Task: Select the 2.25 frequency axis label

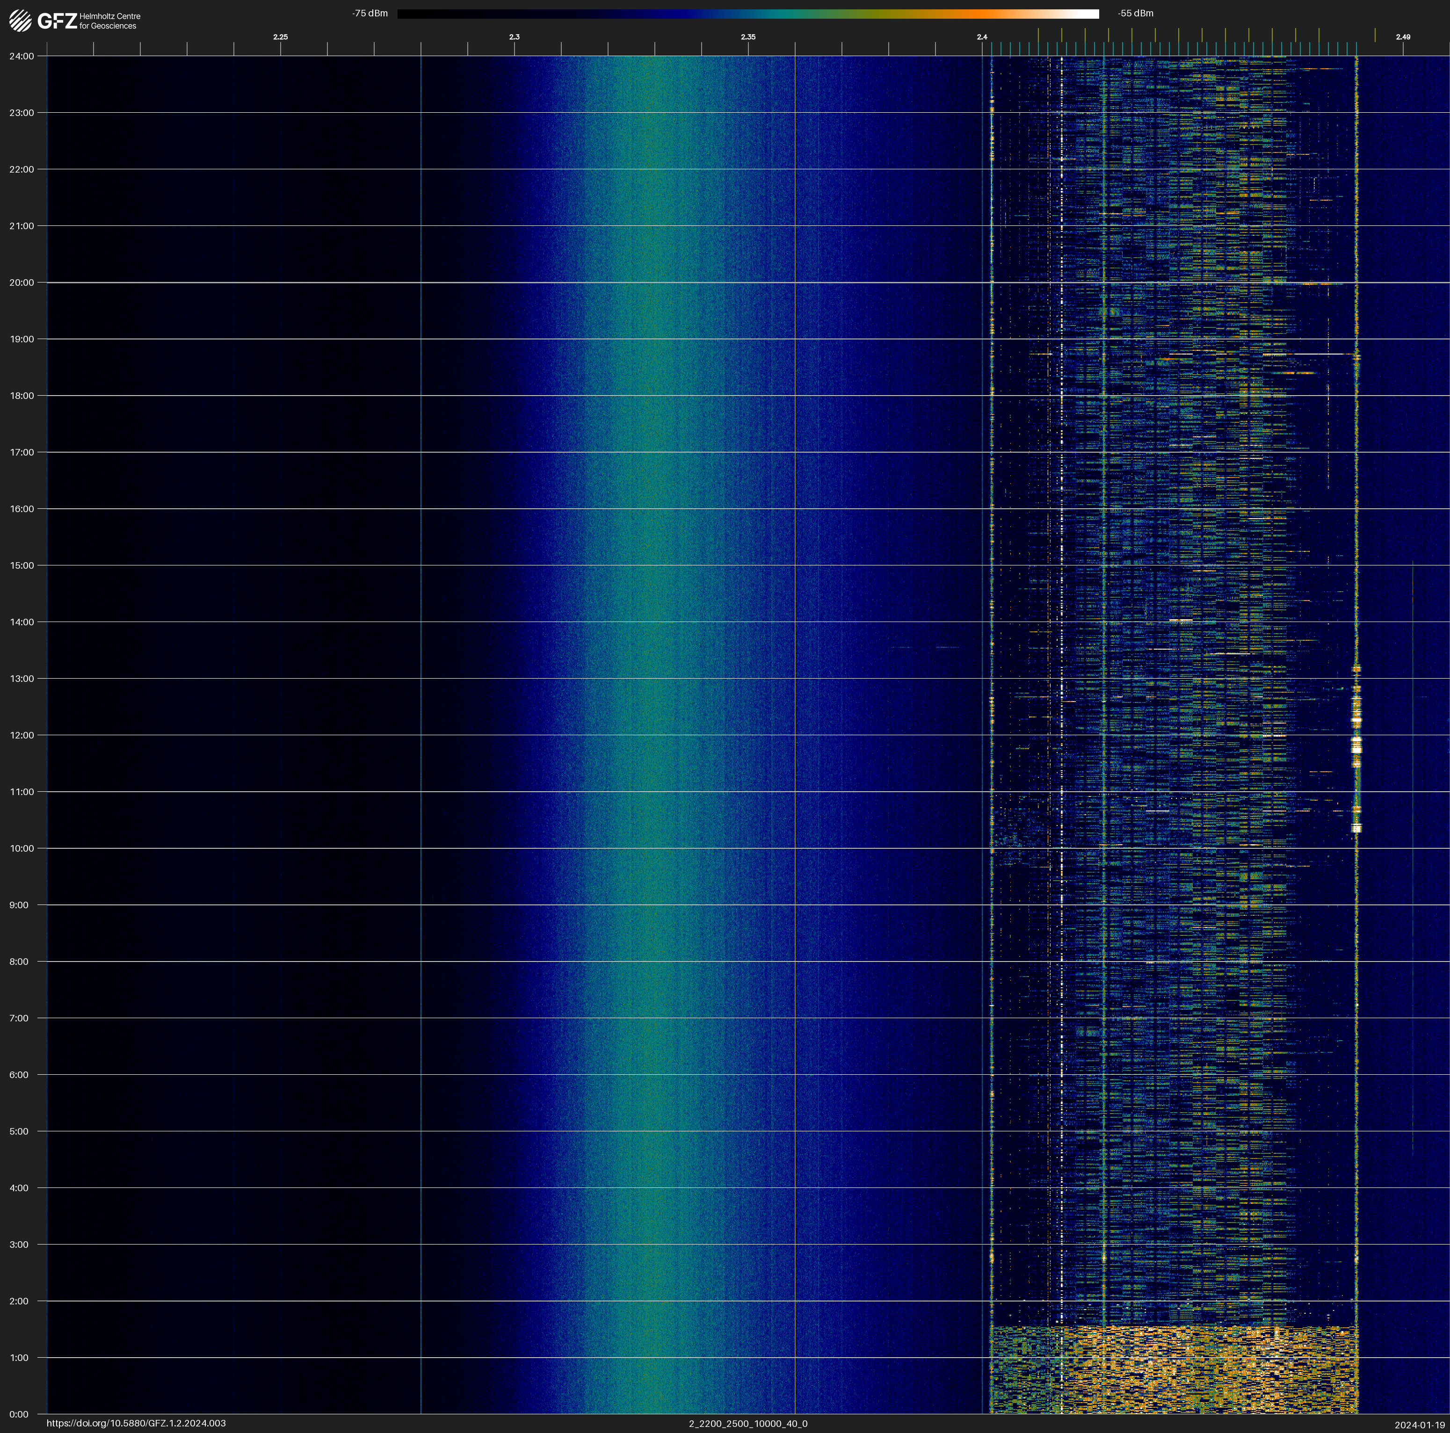Action: pyautogui.click(x=280, y=37)
